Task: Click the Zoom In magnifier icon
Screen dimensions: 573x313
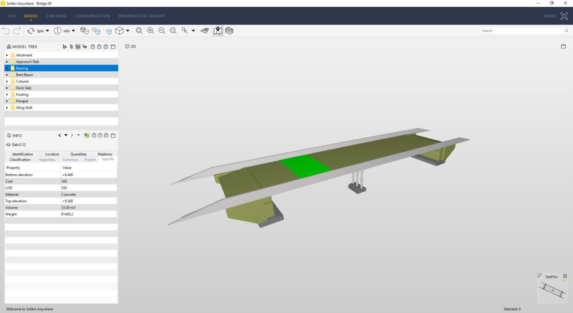Action: [150, 31]
